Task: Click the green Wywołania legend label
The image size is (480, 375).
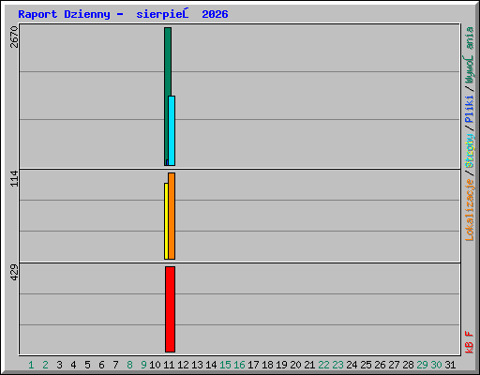Action: point(470,55)
